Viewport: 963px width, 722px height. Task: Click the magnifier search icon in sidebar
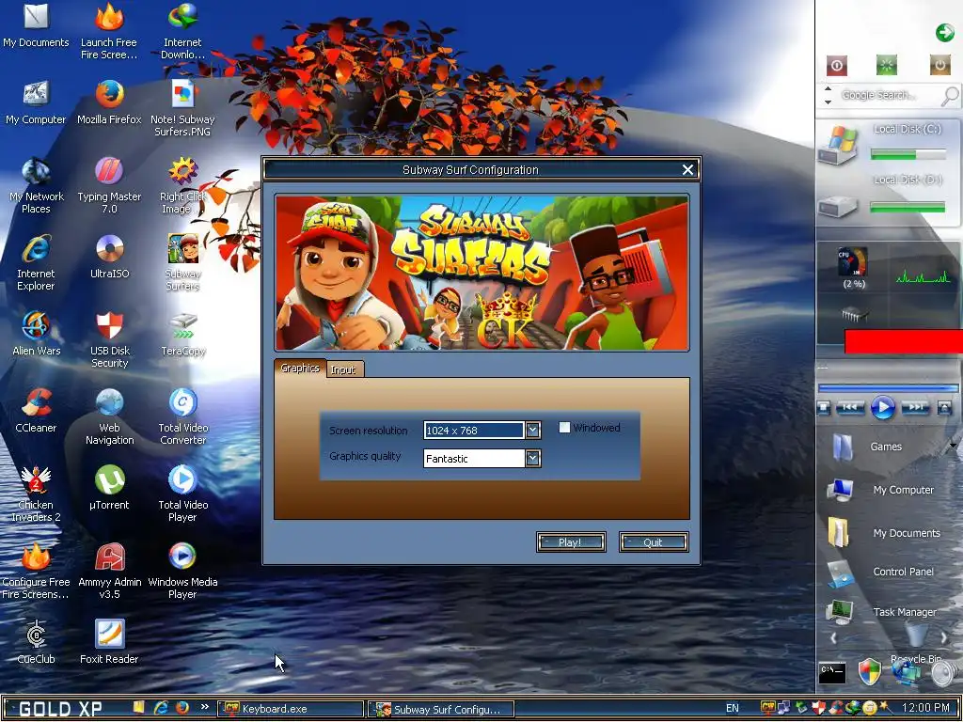coord(950,96)
